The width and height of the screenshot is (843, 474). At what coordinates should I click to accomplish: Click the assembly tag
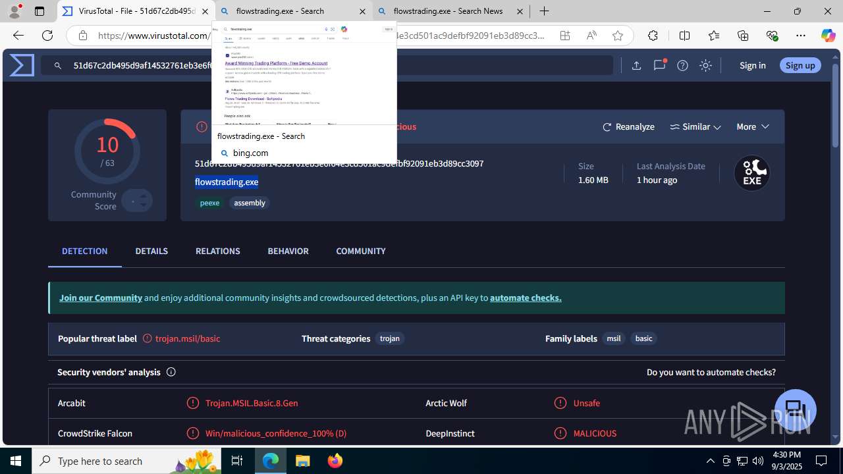[250, 203]
